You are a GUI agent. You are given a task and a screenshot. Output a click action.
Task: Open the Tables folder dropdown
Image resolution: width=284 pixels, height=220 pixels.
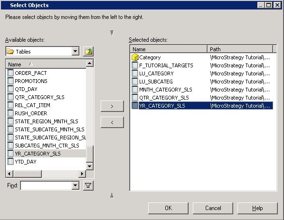pyautogui.click(x=75, y=52)
